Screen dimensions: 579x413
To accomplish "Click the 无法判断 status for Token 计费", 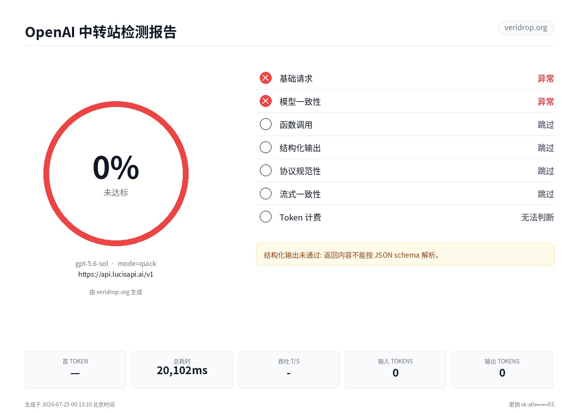I will 537,217.
